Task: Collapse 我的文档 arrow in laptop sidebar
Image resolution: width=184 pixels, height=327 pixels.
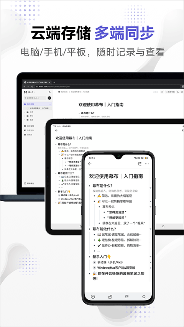Action: pyautogui.click(x=50, y=104)
